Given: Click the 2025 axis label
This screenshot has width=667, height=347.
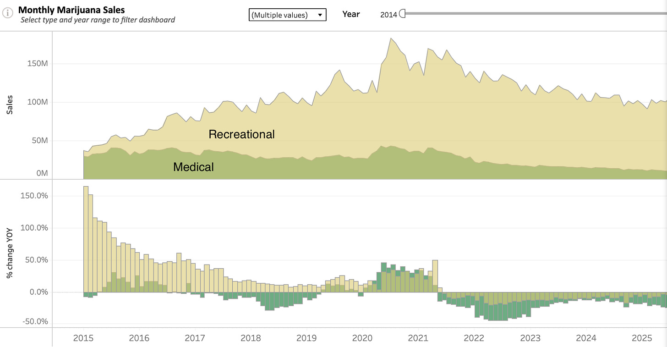Looking at the screenshot, I should point(642,338).
